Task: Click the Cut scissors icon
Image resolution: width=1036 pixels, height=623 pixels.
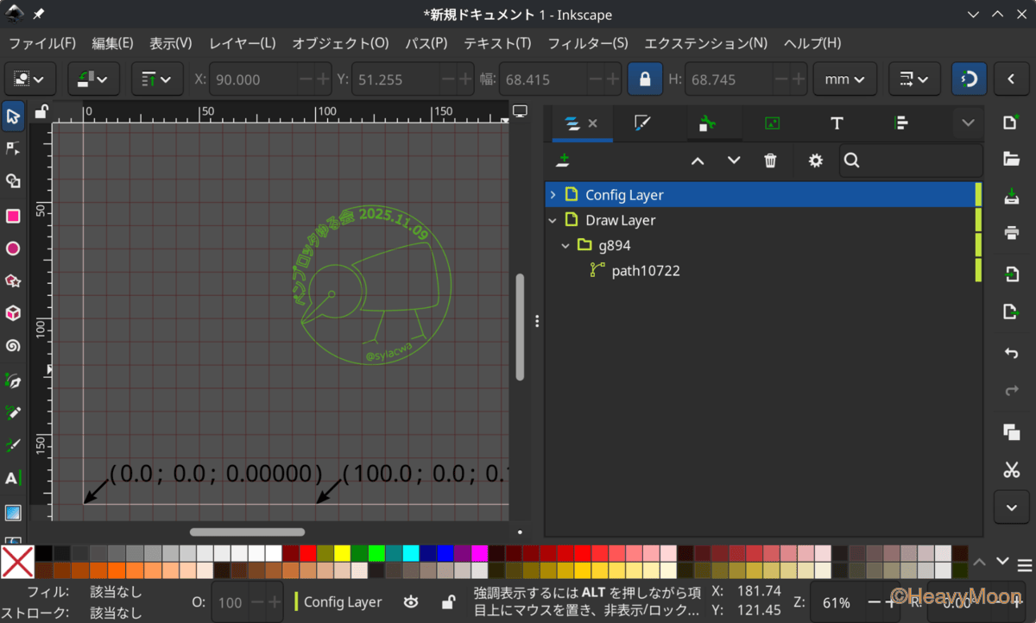Action: point(1011,469)
